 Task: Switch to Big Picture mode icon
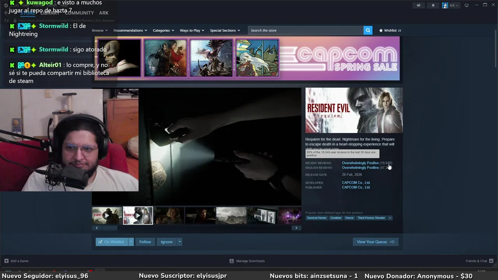coord(466,5)
